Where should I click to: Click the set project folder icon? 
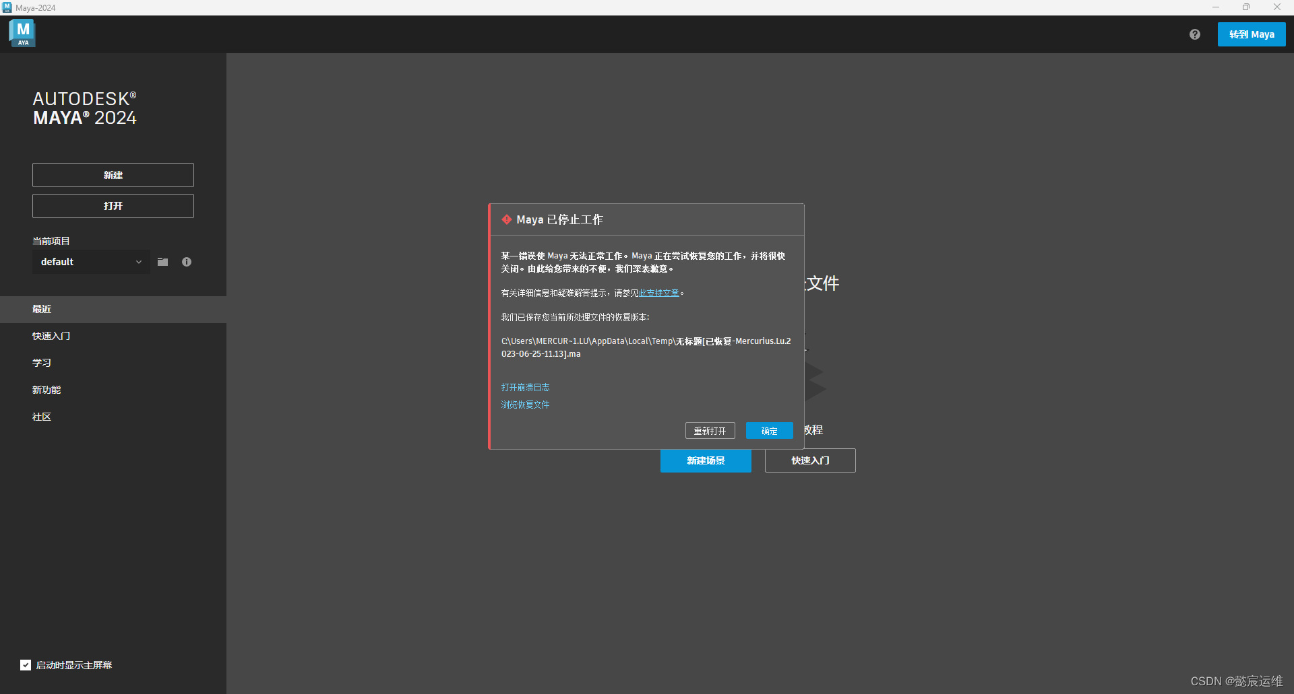[x=162, y=262]
